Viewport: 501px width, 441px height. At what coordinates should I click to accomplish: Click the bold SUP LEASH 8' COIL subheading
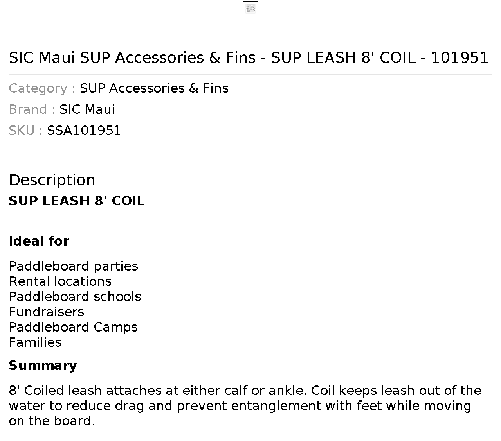coord(77,201)
